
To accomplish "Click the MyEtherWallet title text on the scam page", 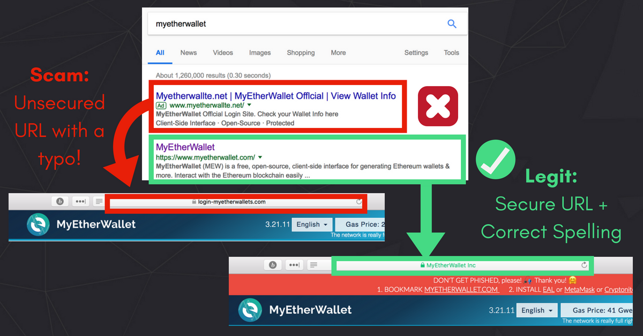I will pyautogui.click(x=96, y=225).
